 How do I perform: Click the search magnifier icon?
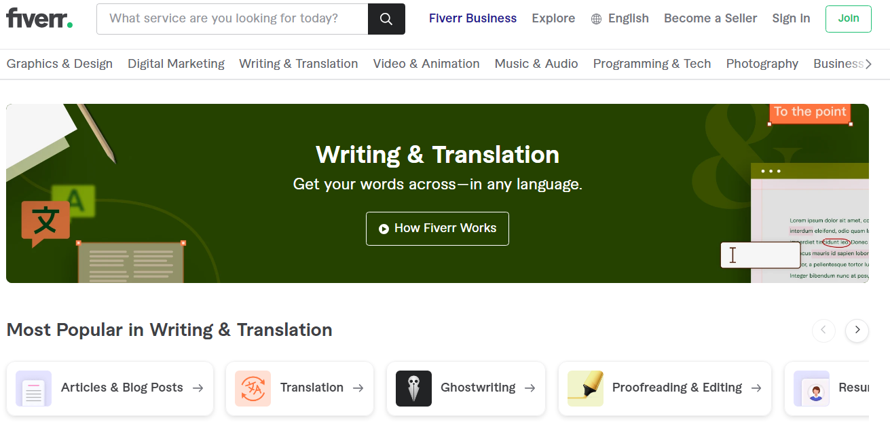[x=386, y=18]
